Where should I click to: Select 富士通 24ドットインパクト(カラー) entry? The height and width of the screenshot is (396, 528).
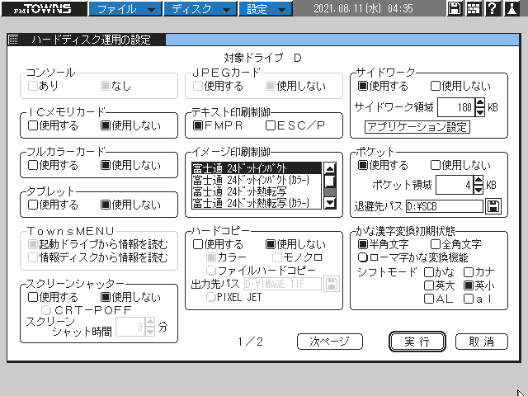tap(257, 180)
